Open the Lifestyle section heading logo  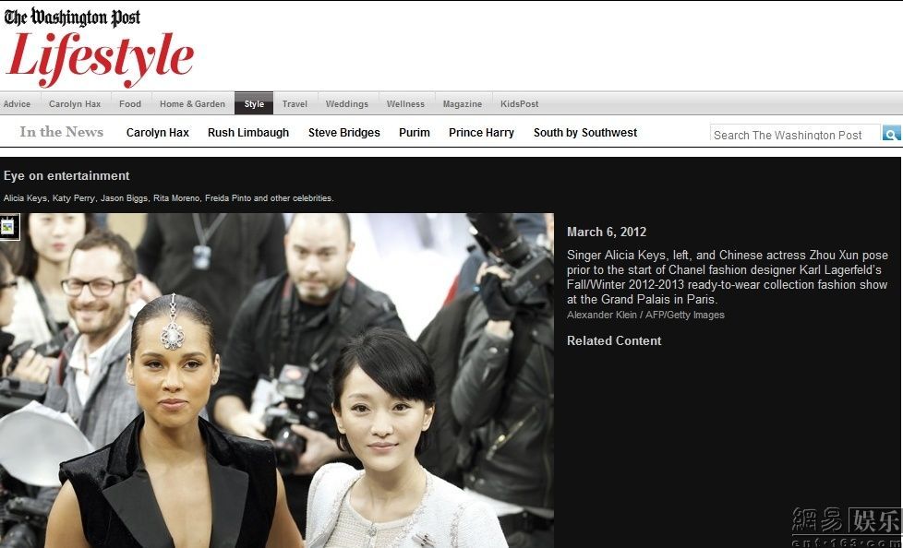click(100, 57)
